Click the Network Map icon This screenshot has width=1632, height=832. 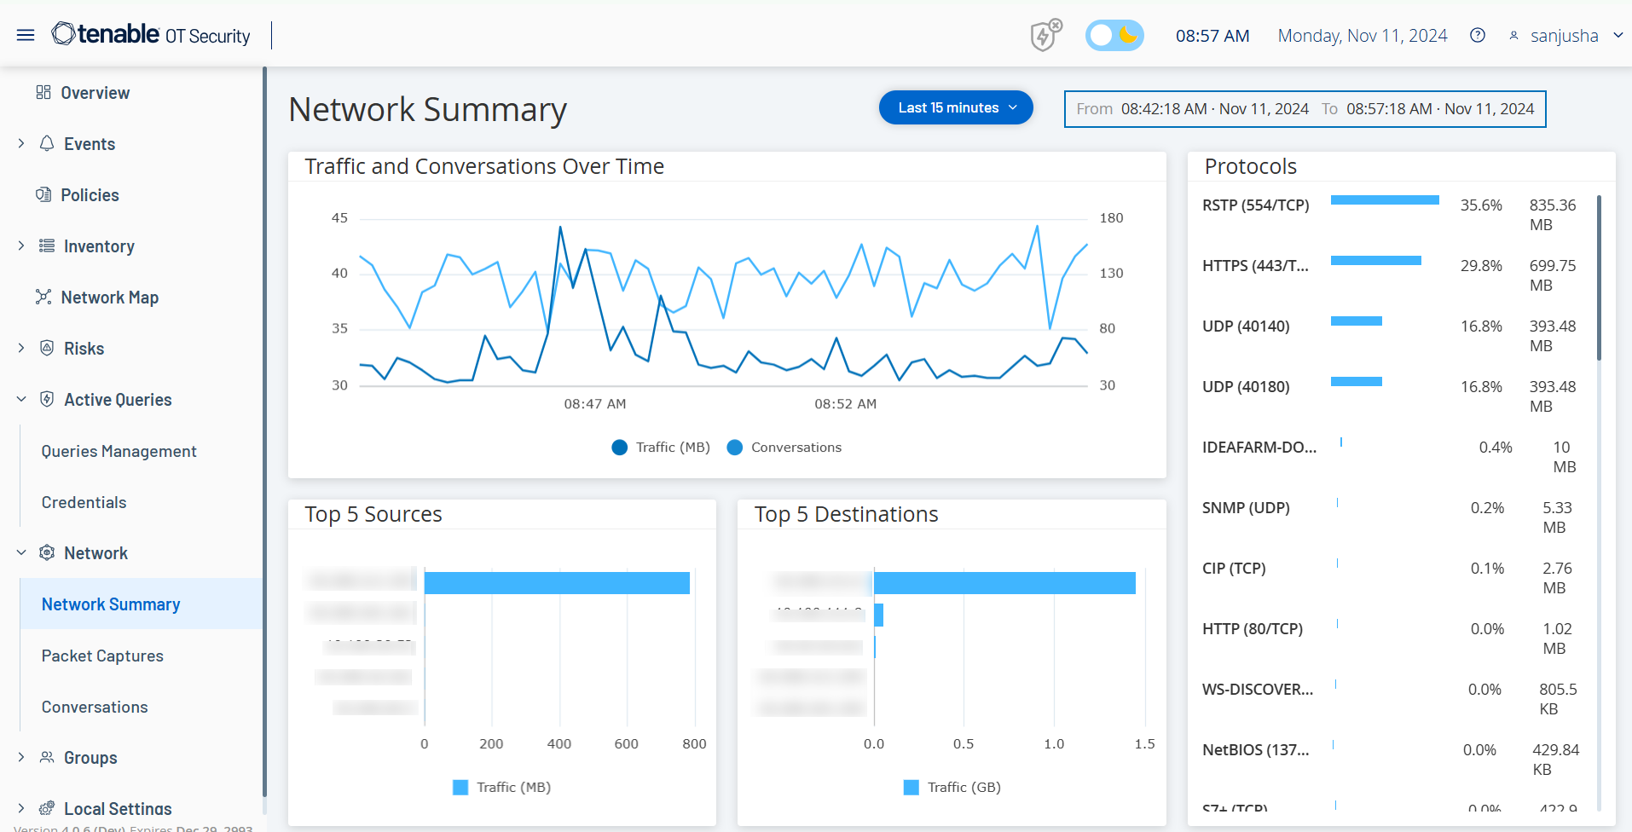[43, 297]
